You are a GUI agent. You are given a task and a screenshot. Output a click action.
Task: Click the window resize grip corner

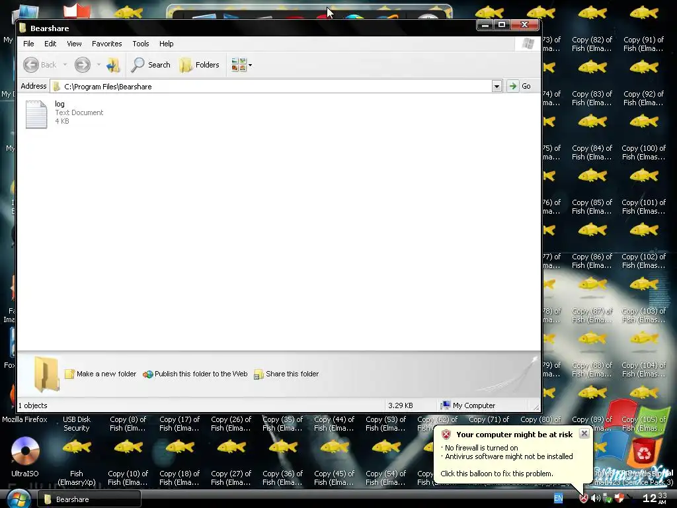[536, 407]
